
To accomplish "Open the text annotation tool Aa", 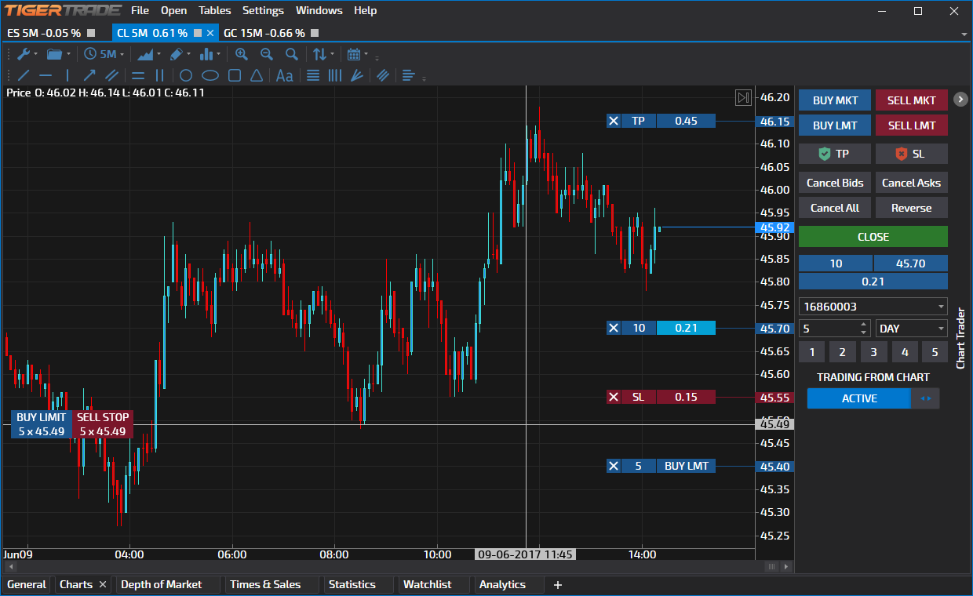I will coord(283,75).
